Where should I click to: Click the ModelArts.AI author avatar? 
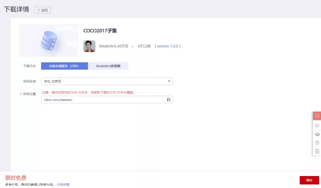click(89, 46)
